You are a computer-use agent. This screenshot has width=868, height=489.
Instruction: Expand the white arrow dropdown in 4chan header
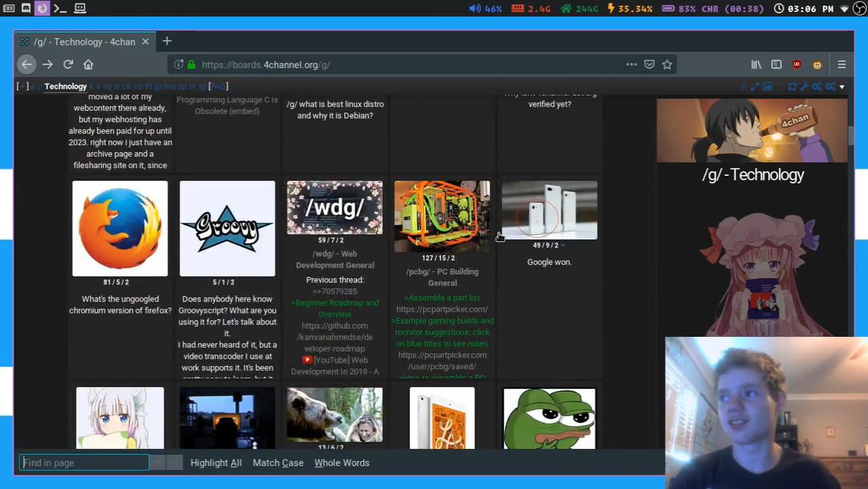click(842, 87)
